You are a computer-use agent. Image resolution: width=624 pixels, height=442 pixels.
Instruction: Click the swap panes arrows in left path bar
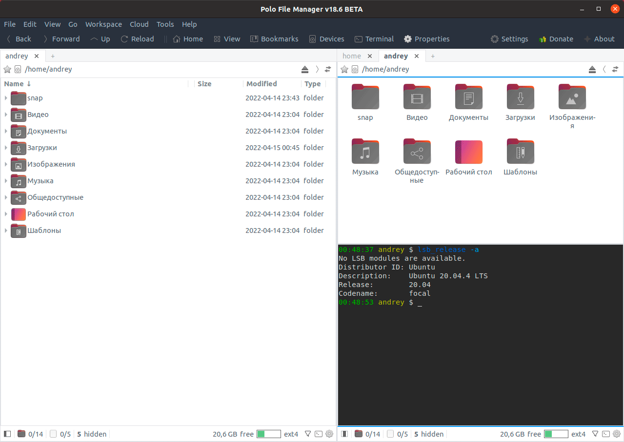coord(328,69)
